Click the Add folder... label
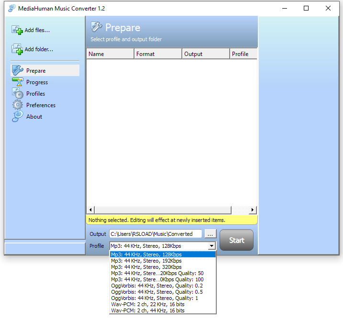Screen dimensions: 343x321 coord(39,49)
